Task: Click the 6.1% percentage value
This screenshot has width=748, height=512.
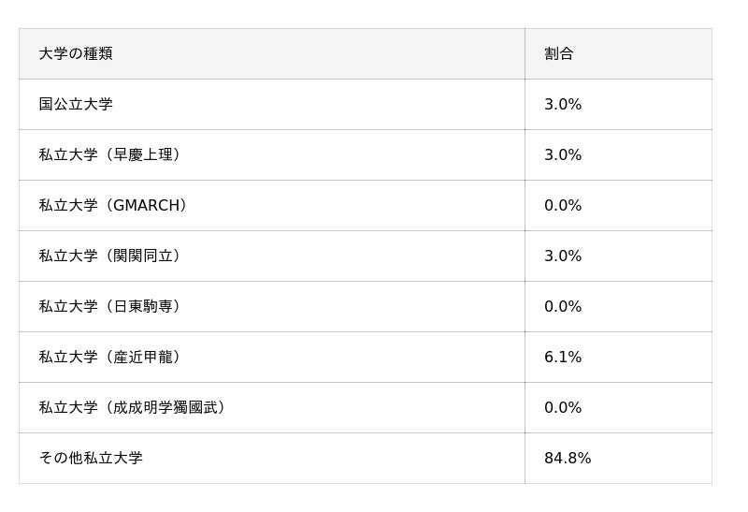Action: pos(563,358)
